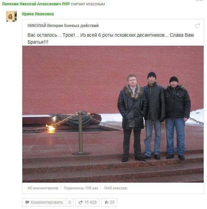Screen dimensions: 207x209
Task: Click the comment counter showing 0
Action: point(70,202)
